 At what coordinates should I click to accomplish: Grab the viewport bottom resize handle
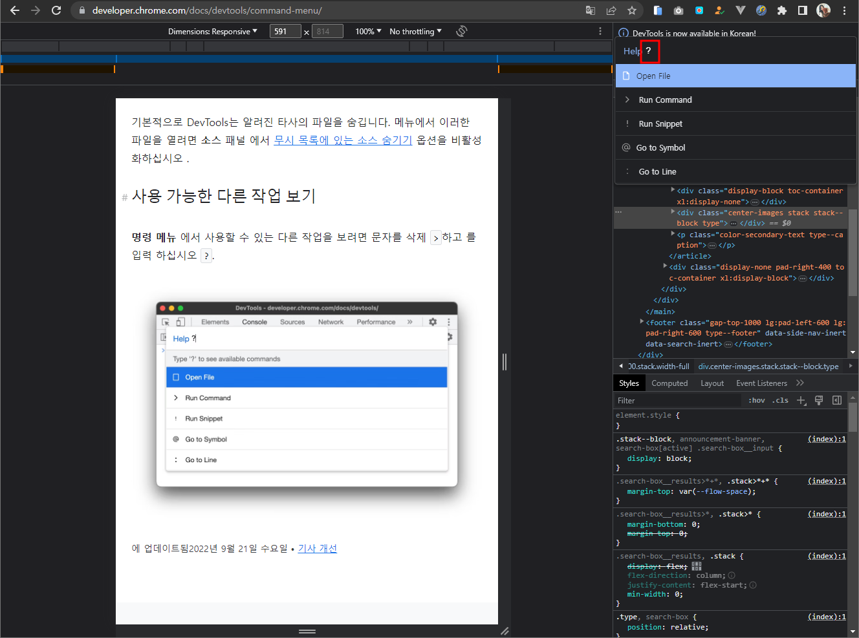point(307,631)
